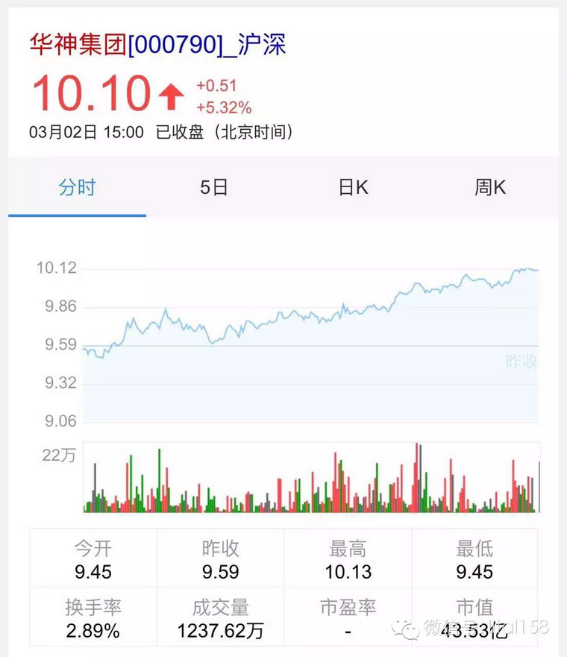Switch to the 5日 chart tab
The width and height of the screenshot is (567, 657).
pos(214,187)
